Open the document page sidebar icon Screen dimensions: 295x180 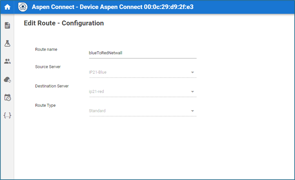(x=7, y=25)
